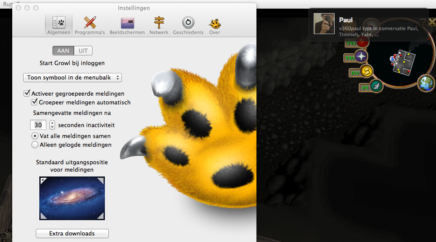
Task: Open the Beeldschermen tab
Action: click(x=127, y=25)
